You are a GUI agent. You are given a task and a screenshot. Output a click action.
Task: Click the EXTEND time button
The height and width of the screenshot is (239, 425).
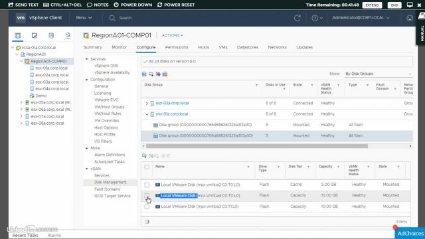pyautogui.click(x=372, y=5)
